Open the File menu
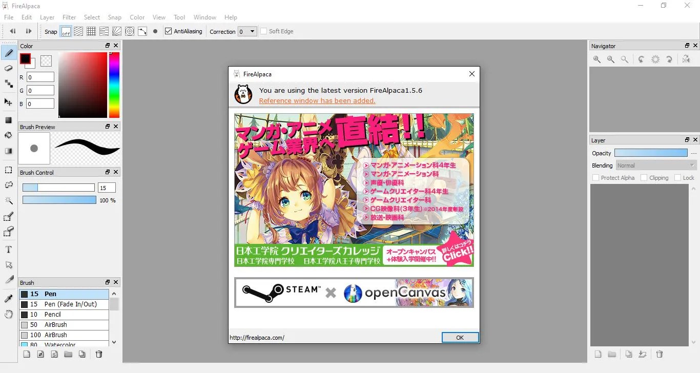The width and height of the screenshot is (700, 373). click(x=9, y=17)
